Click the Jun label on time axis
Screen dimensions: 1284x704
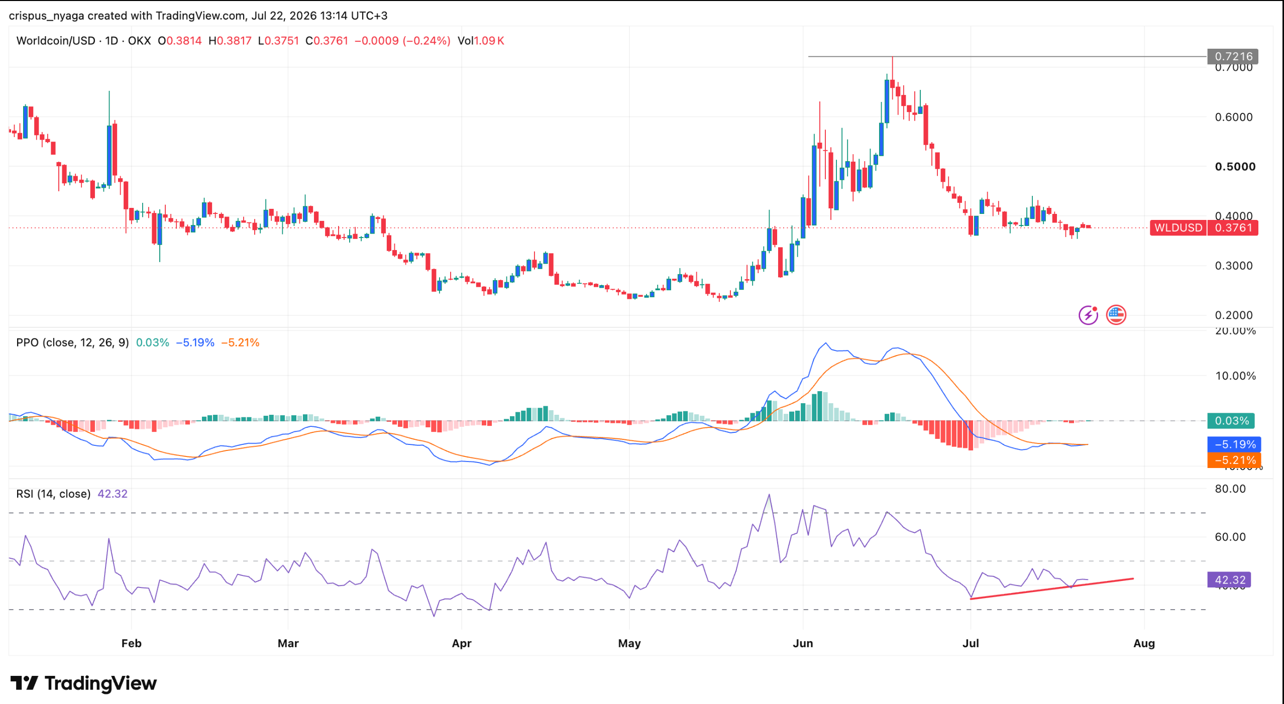click(x=803, y=643)
